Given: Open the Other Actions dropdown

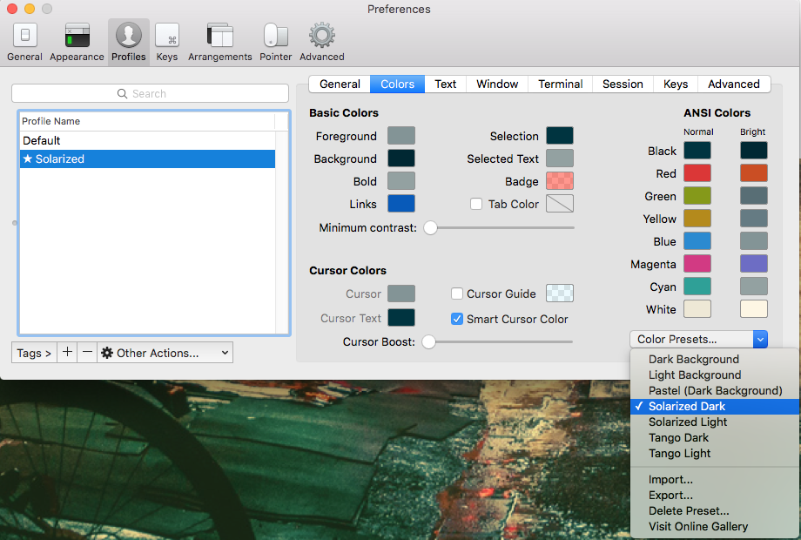Looking at the screenshot, I should (x=165, y=353).
